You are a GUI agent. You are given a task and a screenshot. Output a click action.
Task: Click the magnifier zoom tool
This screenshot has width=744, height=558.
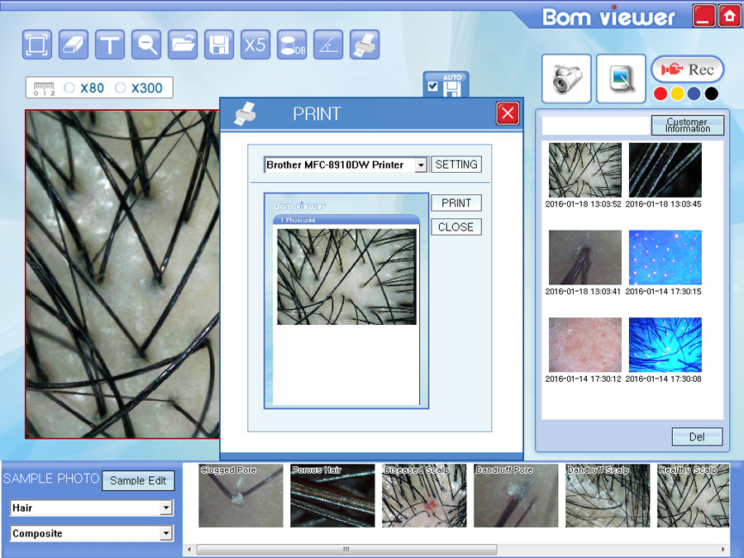tap(147, 45)
